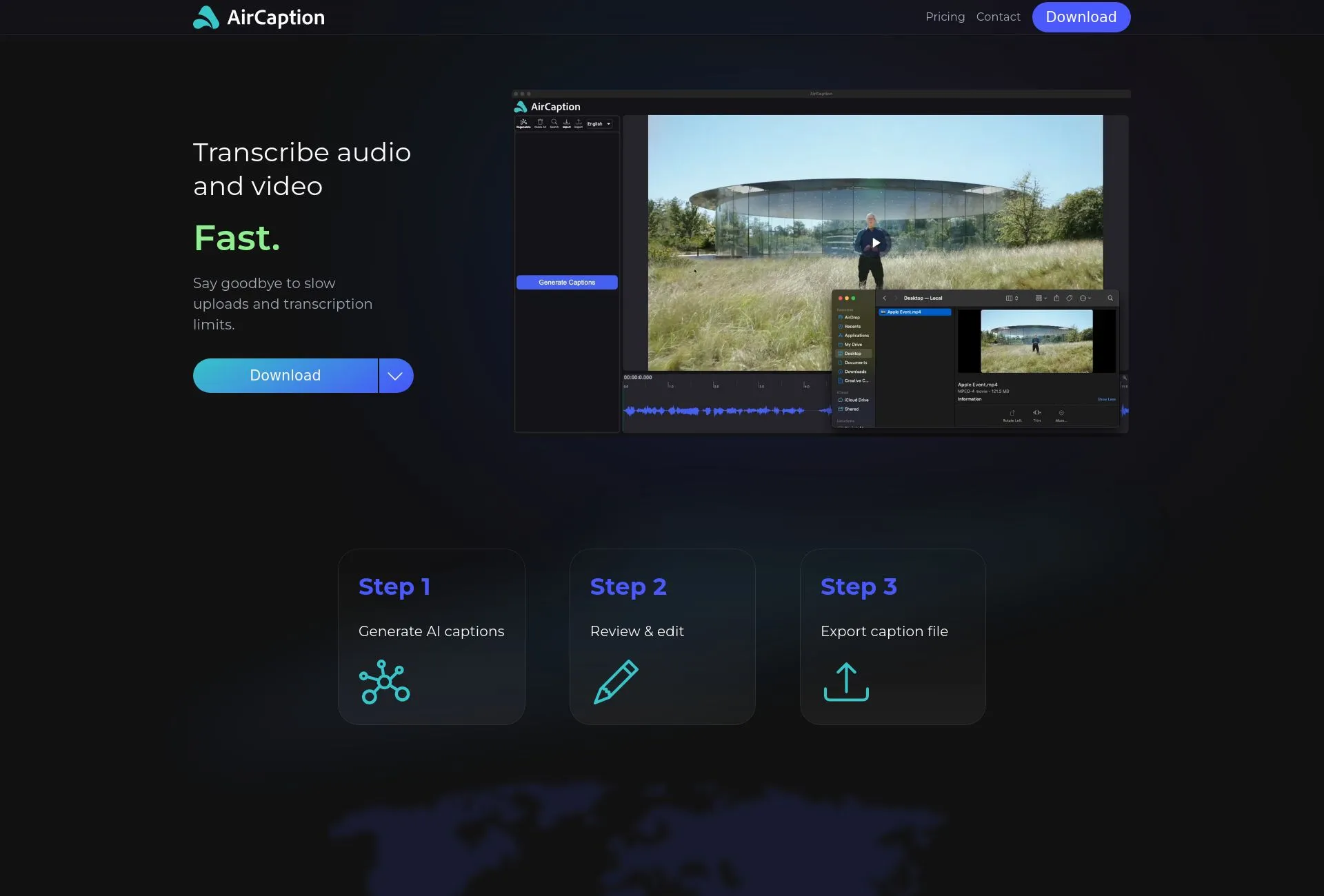Click the Trim action in the Finder preview
Image resolution: width=1324 pixels, height=896 pixels.
point(1037,416)
